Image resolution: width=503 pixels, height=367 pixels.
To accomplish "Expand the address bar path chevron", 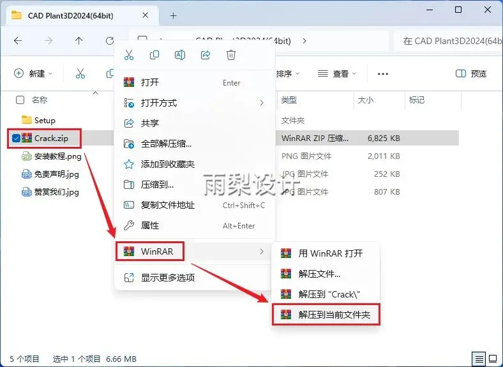I will point(304,41).
